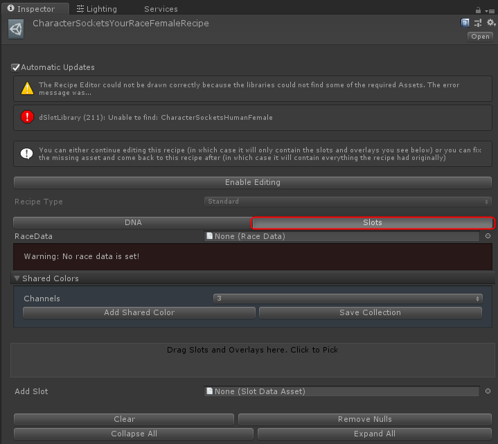Click the Unity asset icon in header
The width and height of the screenshot is (498, 444).
coord(16,28)
